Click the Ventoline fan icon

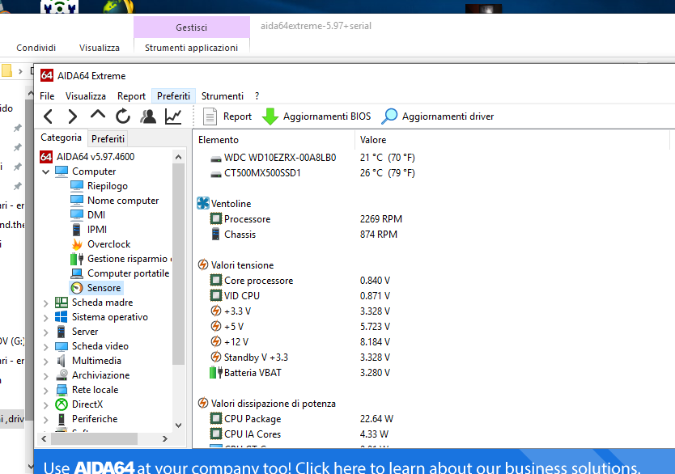(203, 203)
